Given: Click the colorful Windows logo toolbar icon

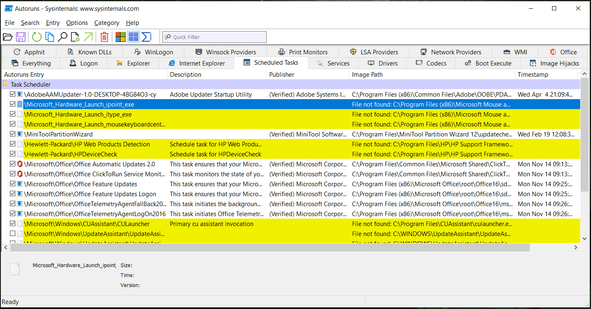Looking at the screenshot, I should coord(121,37).
